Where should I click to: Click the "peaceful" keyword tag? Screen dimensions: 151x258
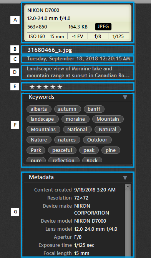(x=62, y=150)
